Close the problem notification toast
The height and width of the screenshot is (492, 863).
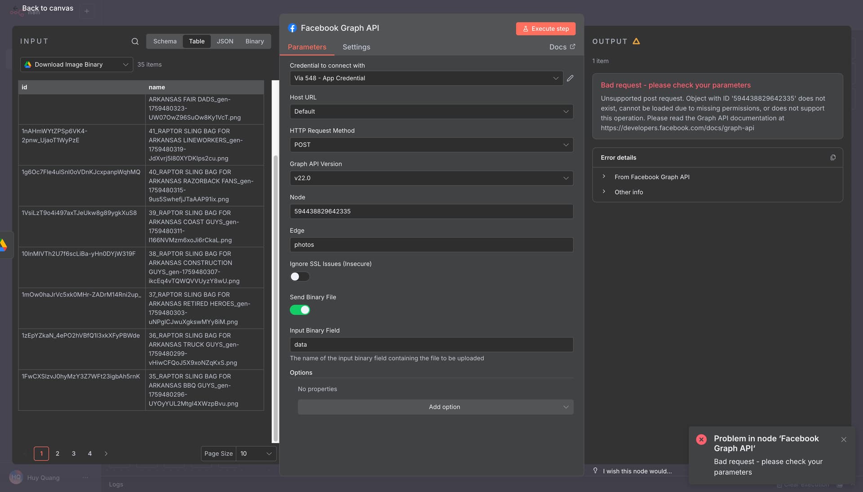844,439
